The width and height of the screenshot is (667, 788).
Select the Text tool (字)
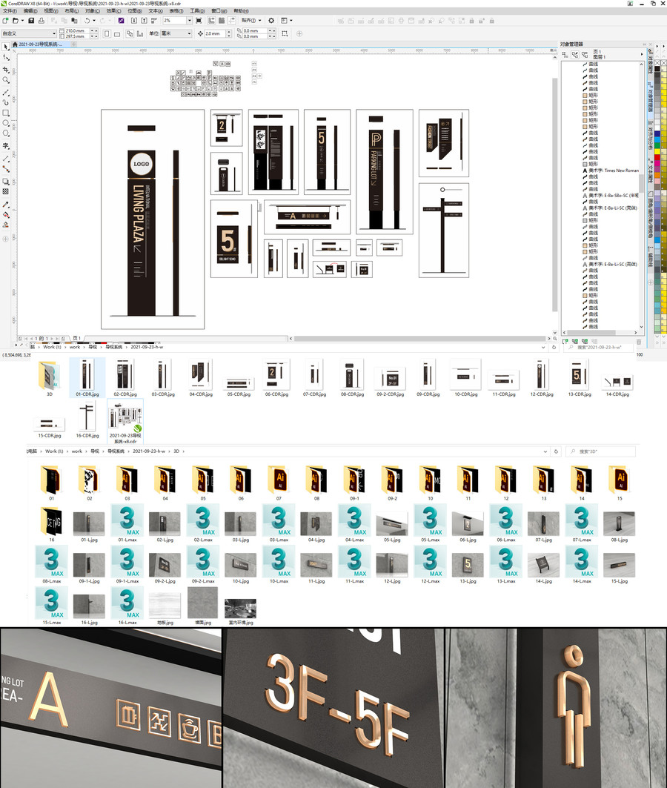(5, 146)
